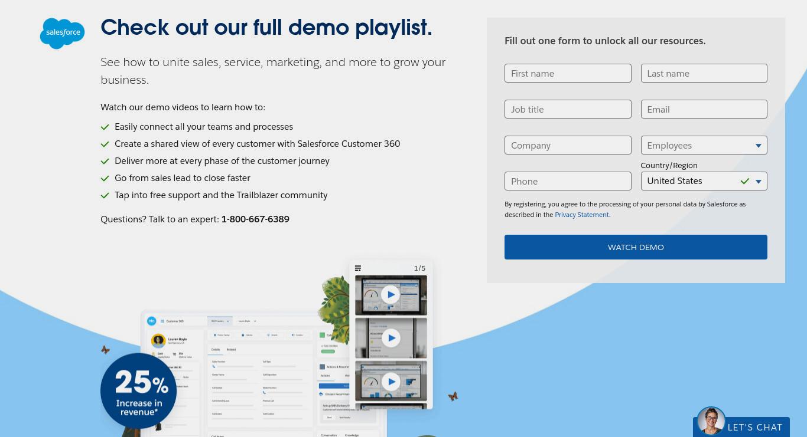This screenshot has height=437, width=807.
Task: Open the playlist menu icon above videos
Action: [x=358, y=268]
